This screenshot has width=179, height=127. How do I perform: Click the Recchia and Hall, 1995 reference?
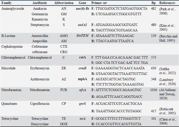click(x=169, y=38)
